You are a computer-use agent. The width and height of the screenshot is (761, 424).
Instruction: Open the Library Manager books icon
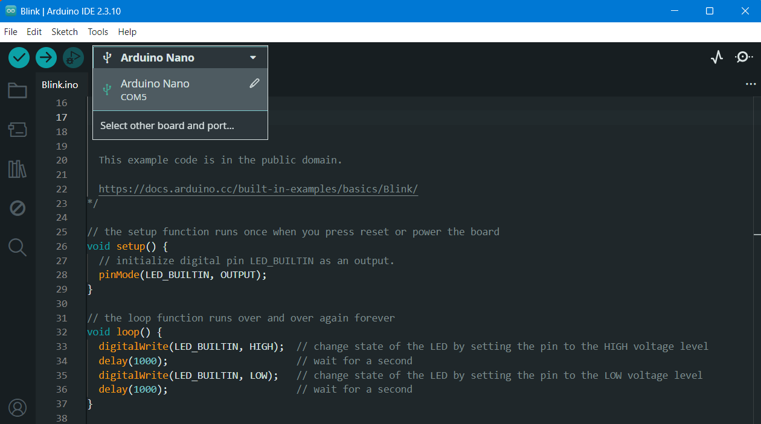[x=18, y=169]
